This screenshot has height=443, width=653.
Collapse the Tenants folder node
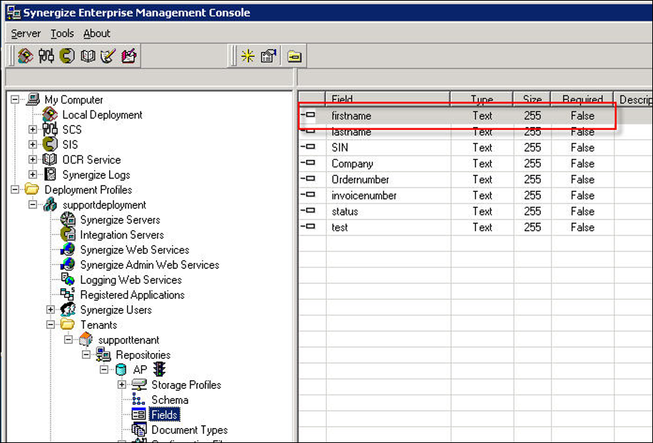[51, 325]
